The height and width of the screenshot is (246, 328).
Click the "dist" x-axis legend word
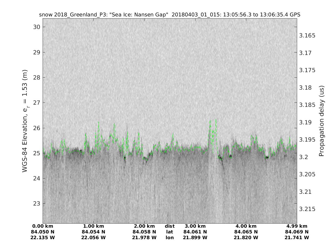169,226
